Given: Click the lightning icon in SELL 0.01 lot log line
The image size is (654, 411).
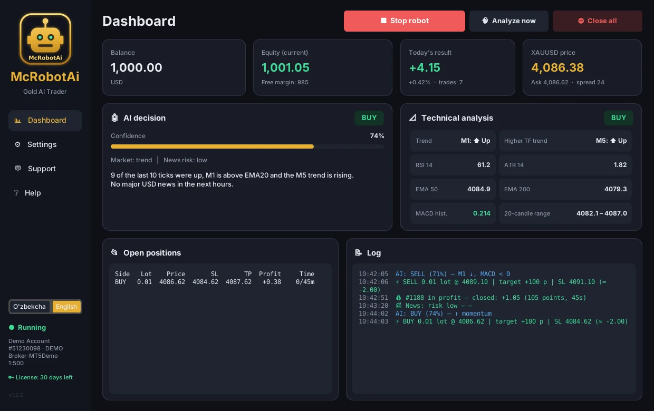Looking at the screenshot, I should pyautogui.click(x=398, y=282).
